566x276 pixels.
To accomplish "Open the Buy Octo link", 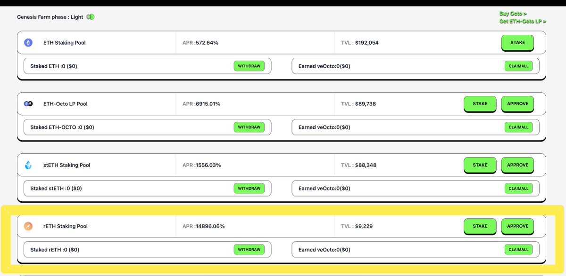I will (x=513, y=14).
